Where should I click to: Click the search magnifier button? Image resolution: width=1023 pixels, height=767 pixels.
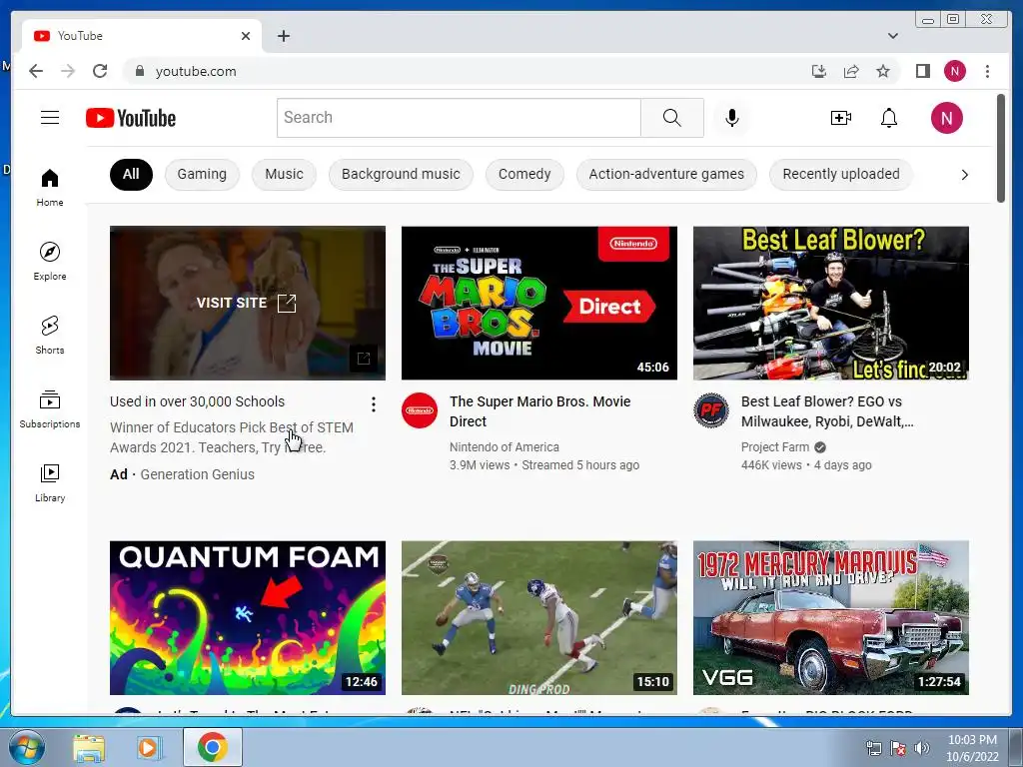click(672, 118)
